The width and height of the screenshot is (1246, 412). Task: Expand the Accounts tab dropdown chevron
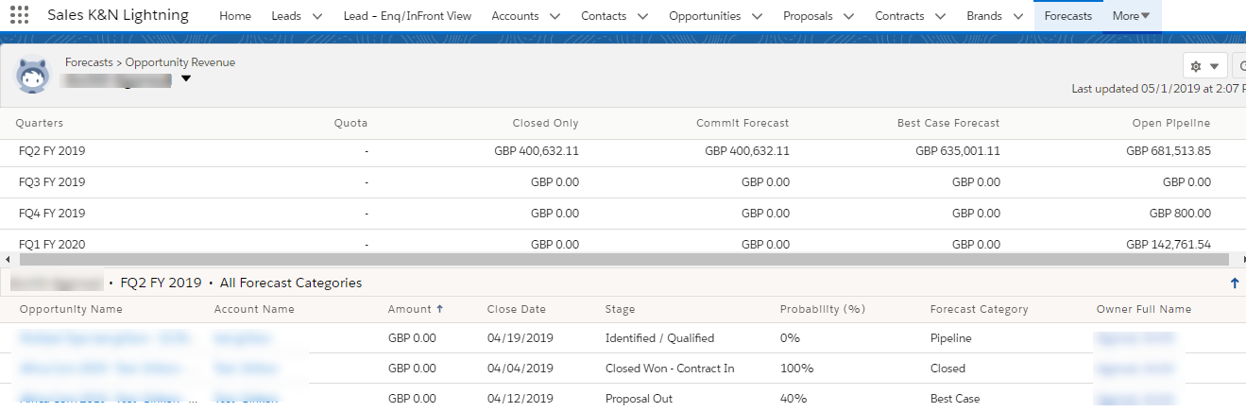click(555, 16)
